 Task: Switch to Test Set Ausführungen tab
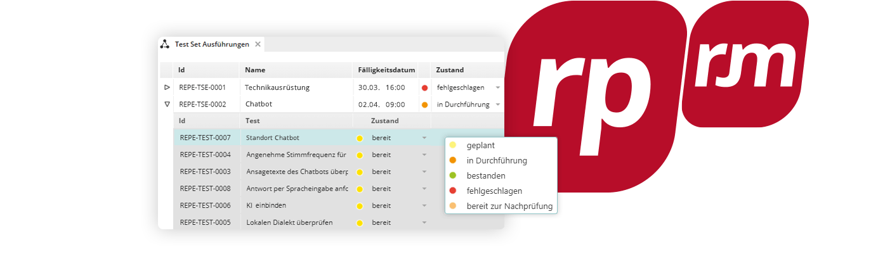pyautogui.click(x=212, y=44)
